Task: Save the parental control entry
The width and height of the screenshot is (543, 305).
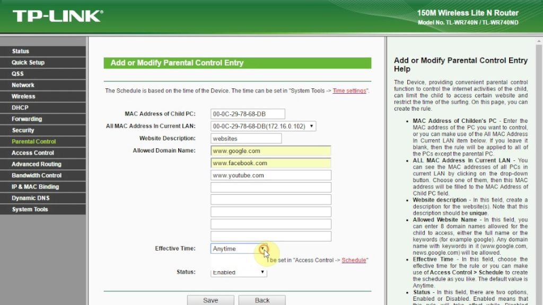Action: pos(211,300)
